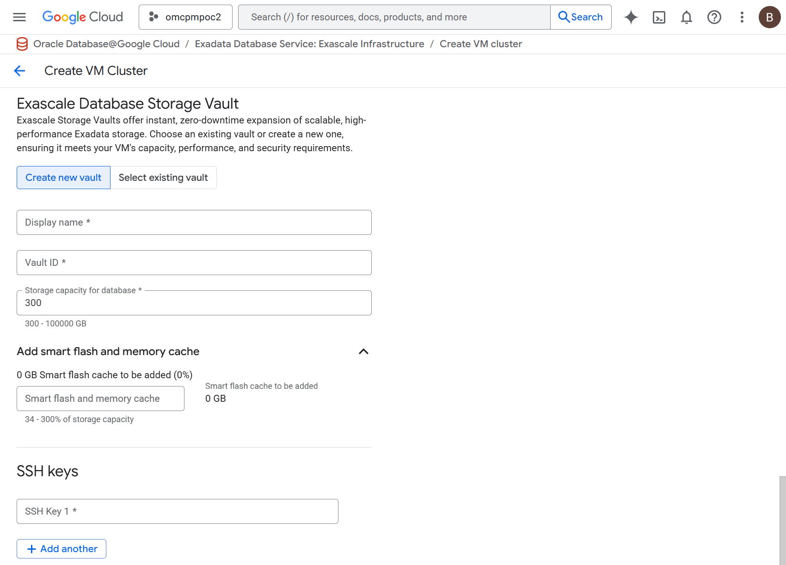Click Add another SSH key

(61, 548)
